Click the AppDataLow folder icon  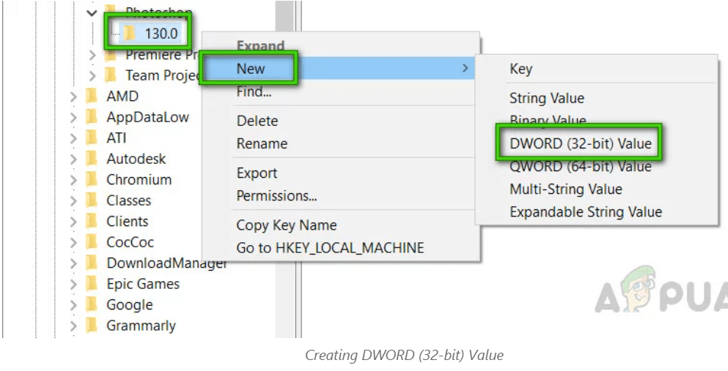[92, 117]
